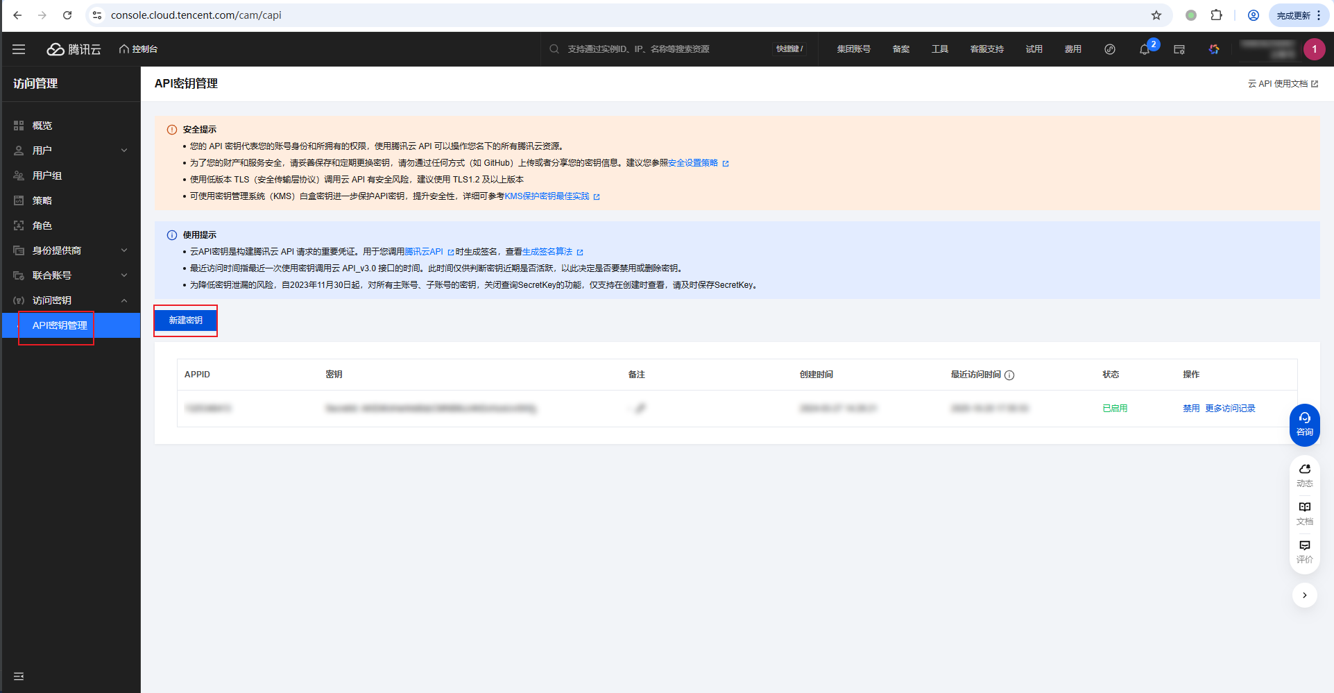Expand the 身份提供商 sidebar submenu
1334x693 pixels.
click(x=124, y=250)
